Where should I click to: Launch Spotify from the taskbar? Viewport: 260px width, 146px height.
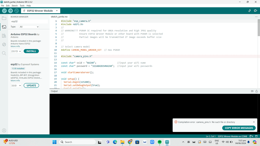160,142
